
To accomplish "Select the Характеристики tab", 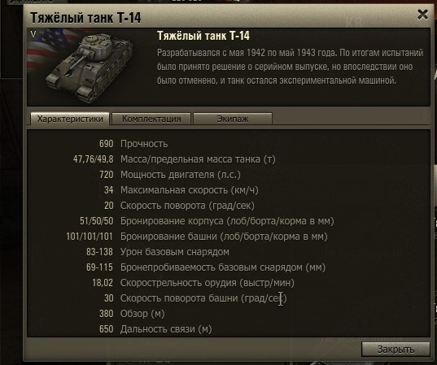I will click(x=70, y=119).
